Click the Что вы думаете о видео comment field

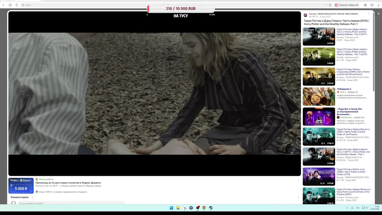click(x=71, y=203)
